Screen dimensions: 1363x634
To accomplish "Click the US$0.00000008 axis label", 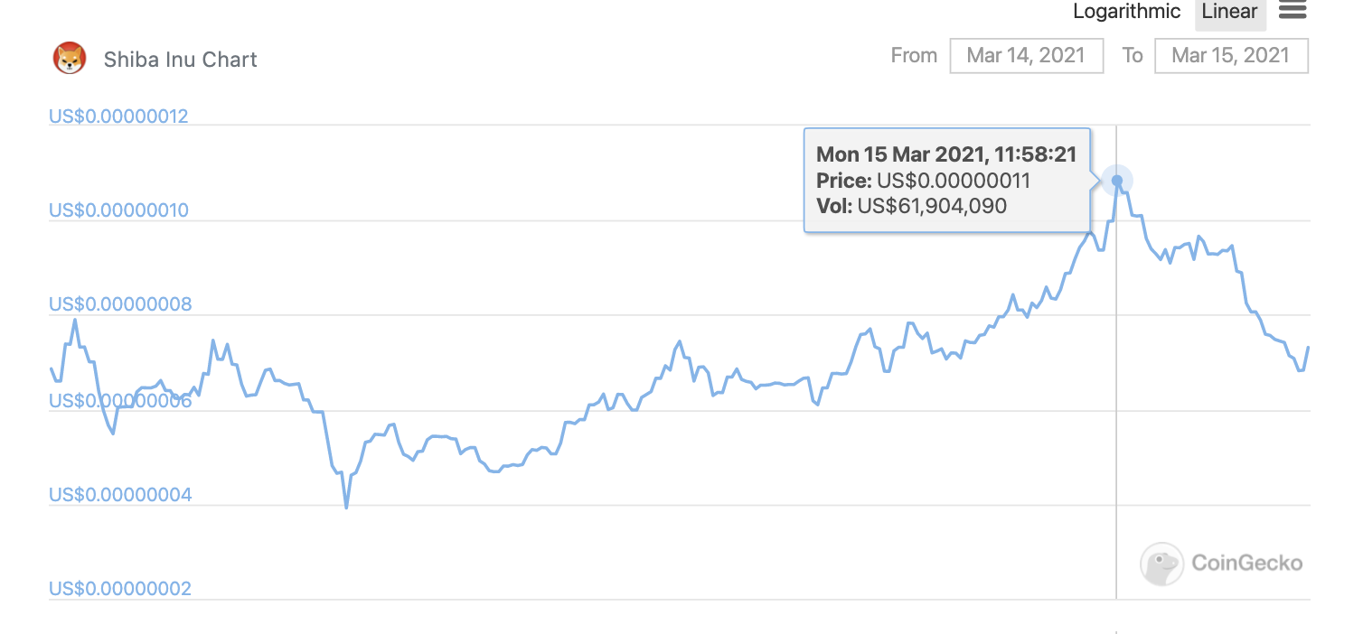I will (x=120, y=304).
